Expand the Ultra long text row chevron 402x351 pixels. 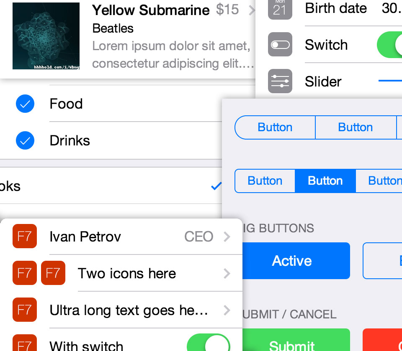pyautogui.click(x=227, y=310)
